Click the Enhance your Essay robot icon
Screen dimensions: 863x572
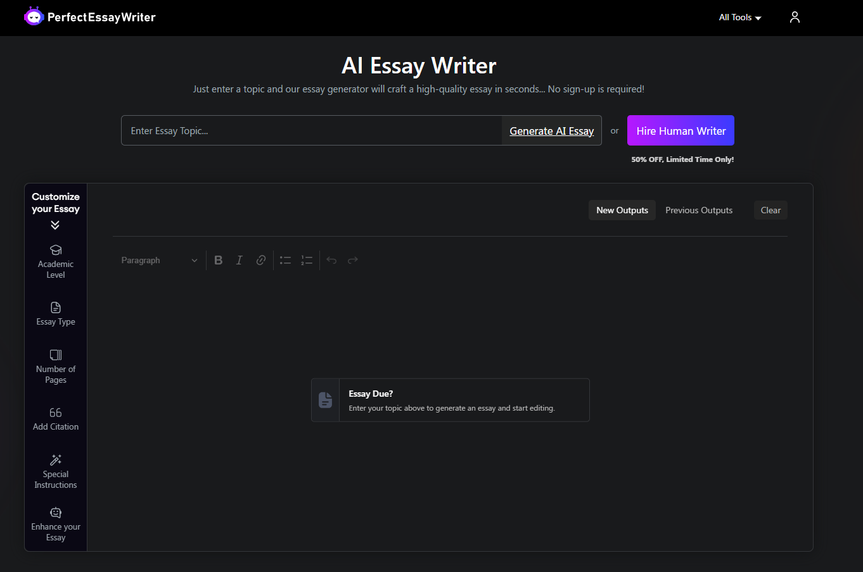pos(55,512)
